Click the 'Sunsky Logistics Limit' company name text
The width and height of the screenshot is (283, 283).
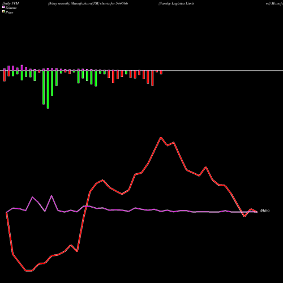[x=176, y=3]
